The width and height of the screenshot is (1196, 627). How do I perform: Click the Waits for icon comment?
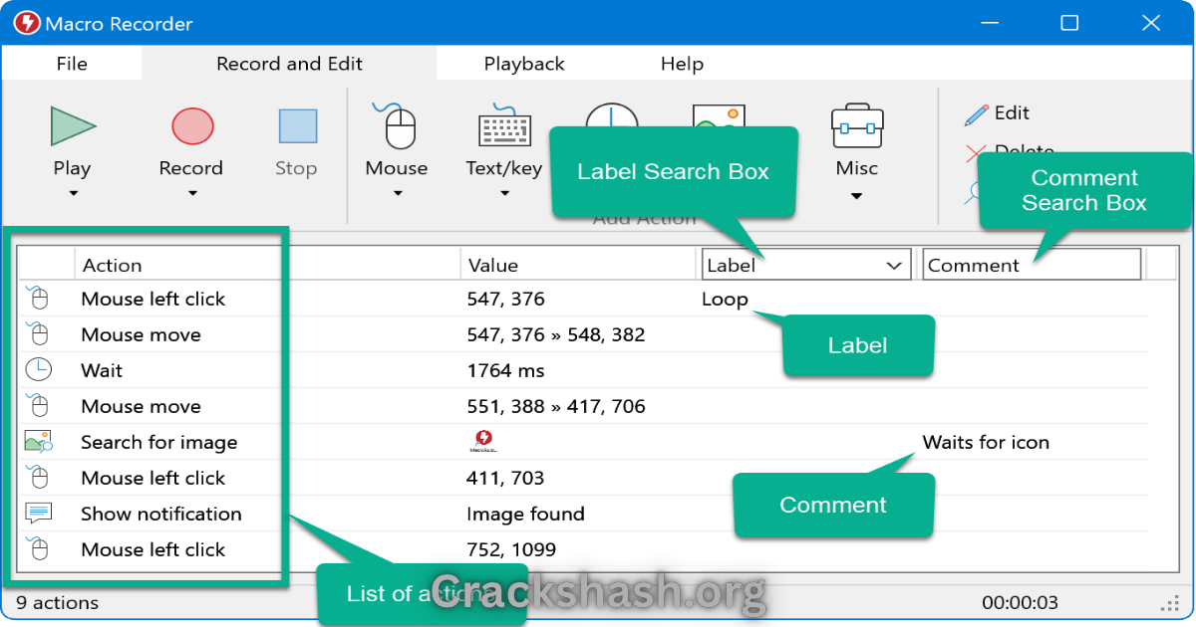coord(986,442)
